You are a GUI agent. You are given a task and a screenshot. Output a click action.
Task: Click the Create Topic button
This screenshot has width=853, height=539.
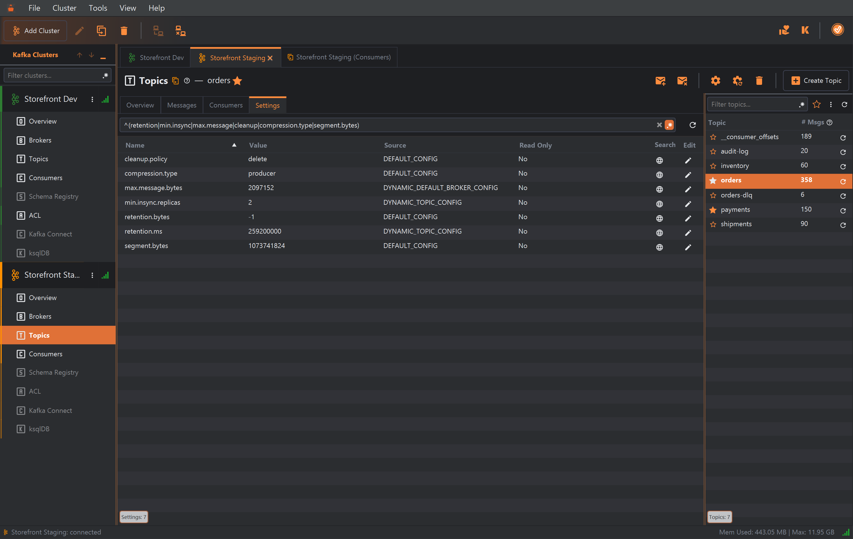[x=816, y=81]
